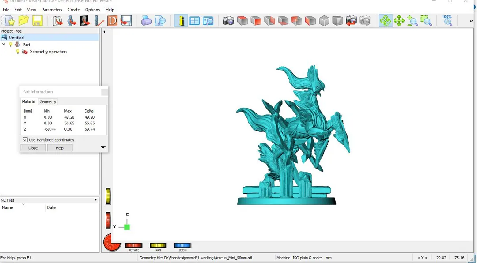
Task: Toggle the Part Information icon (yellow i)
Action: click(x=181, y=21)
